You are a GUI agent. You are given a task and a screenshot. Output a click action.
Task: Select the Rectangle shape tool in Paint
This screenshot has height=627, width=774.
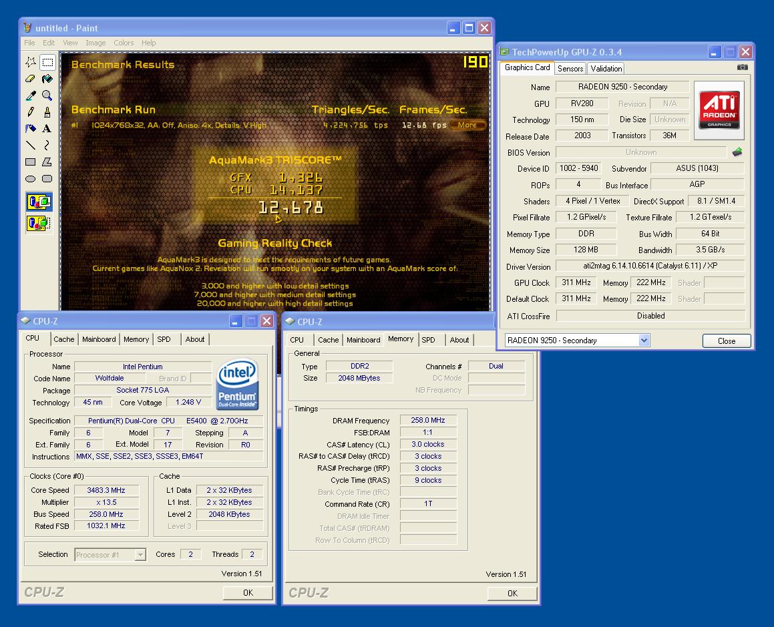pos(31,162)
